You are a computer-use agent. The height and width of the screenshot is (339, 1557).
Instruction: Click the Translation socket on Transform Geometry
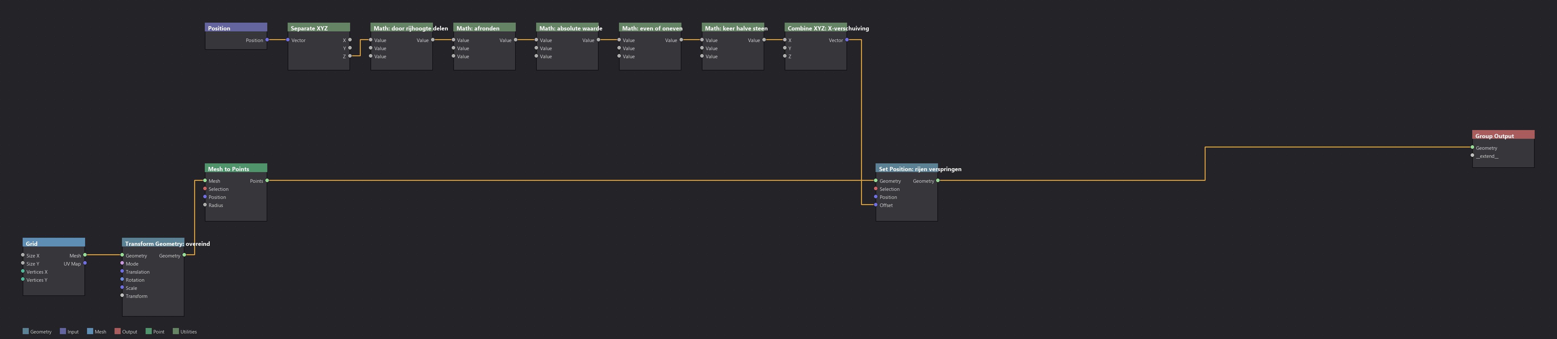coord(122,271)
